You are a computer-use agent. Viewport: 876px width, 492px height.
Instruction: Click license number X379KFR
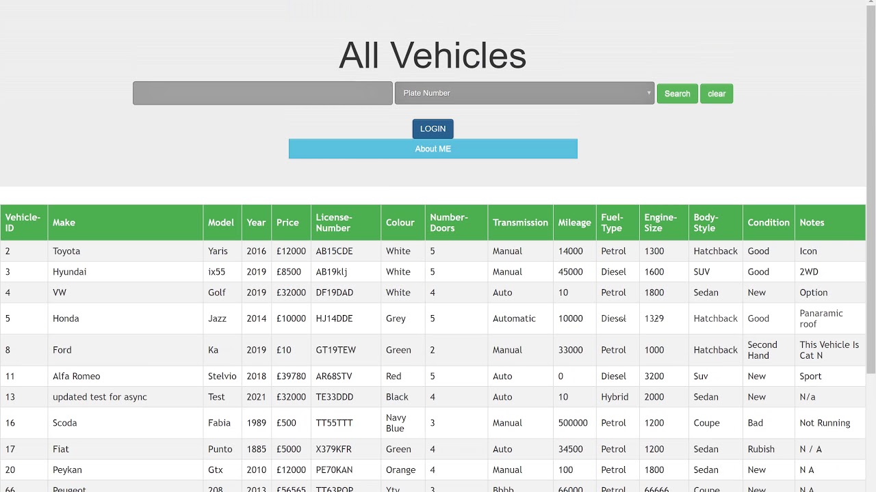pos(346,449)
